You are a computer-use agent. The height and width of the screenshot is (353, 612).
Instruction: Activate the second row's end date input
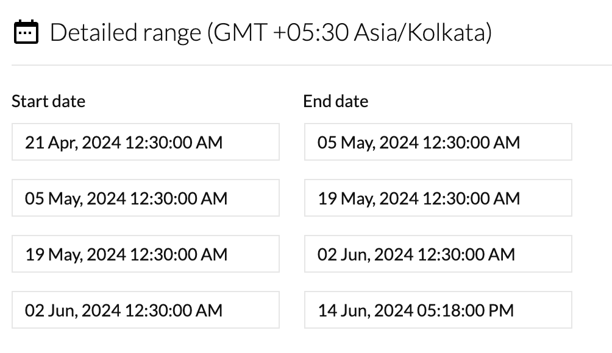(x=438, y=198)
